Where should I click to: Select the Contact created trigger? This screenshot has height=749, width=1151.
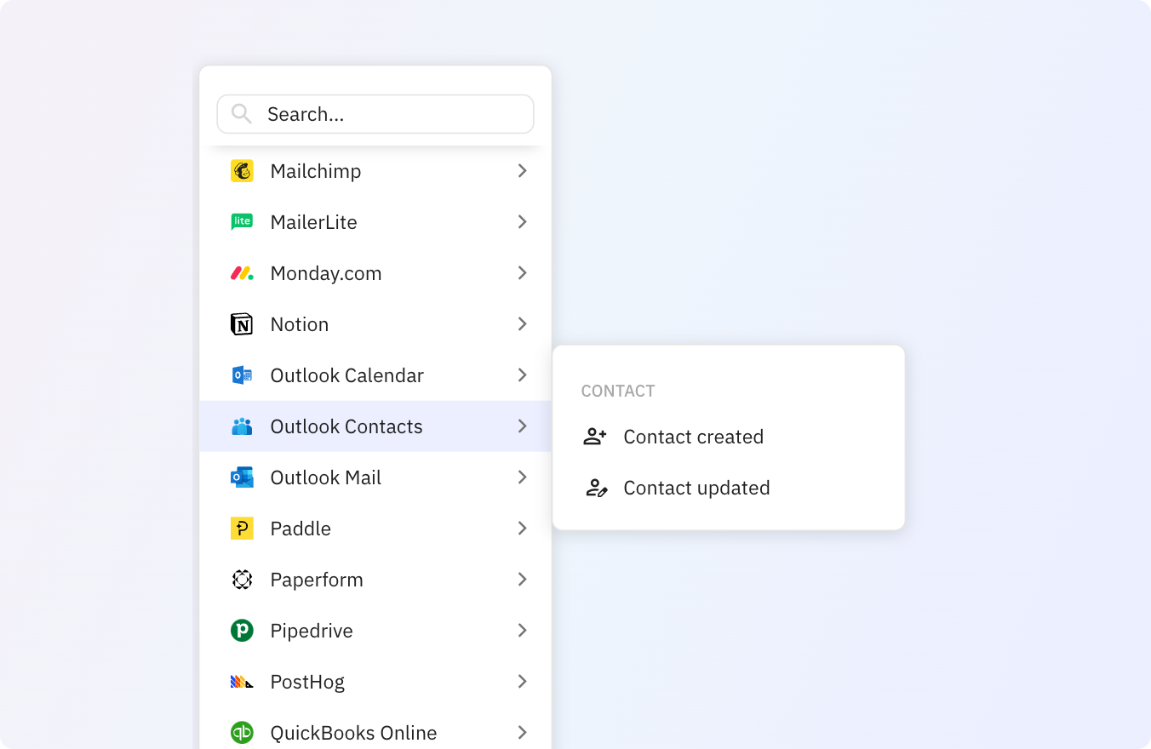tap(728, 437)
